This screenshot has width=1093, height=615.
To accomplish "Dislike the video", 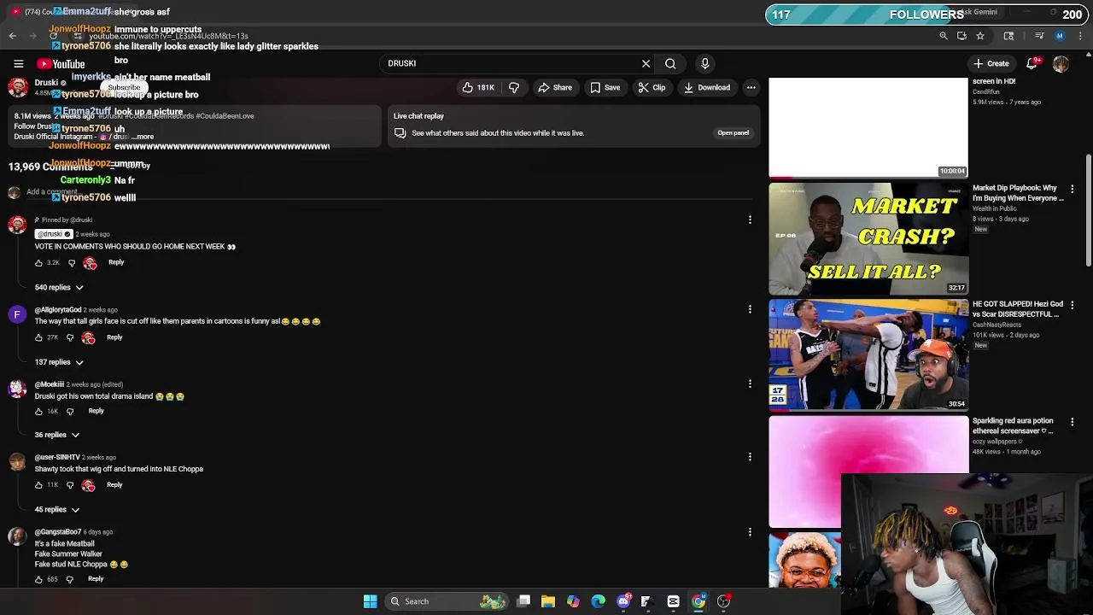I will [514, 87].
